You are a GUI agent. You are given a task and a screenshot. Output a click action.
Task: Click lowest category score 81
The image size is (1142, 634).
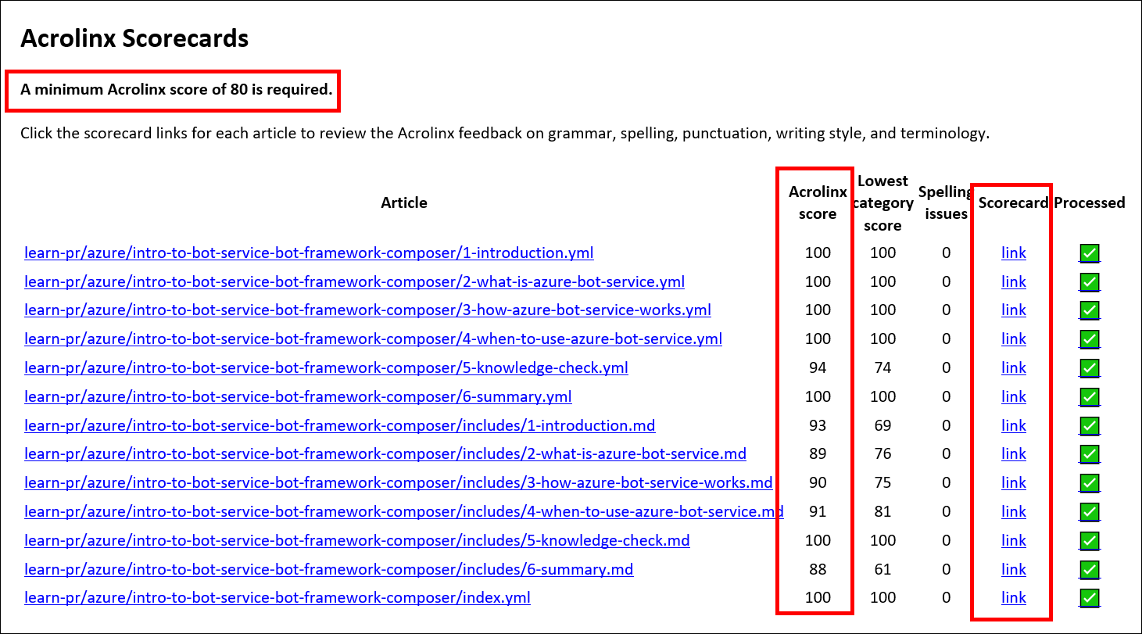click(882, 511)
